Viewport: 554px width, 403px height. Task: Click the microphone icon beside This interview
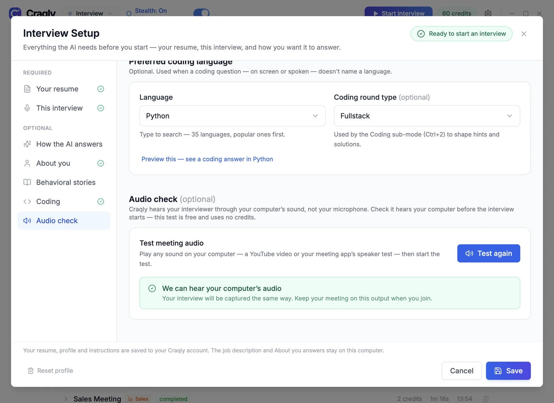[x=27, y=108]
